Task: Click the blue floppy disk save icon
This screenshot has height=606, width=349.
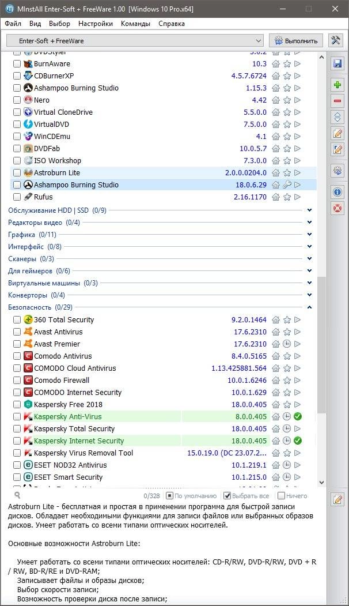Action: tap(337, 64)
